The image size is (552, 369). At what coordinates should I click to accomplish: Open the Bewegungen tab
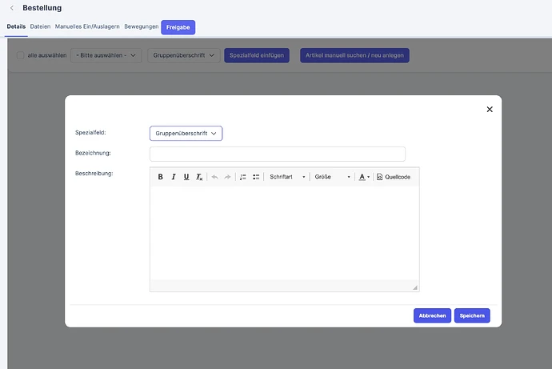tap(141, 26)
